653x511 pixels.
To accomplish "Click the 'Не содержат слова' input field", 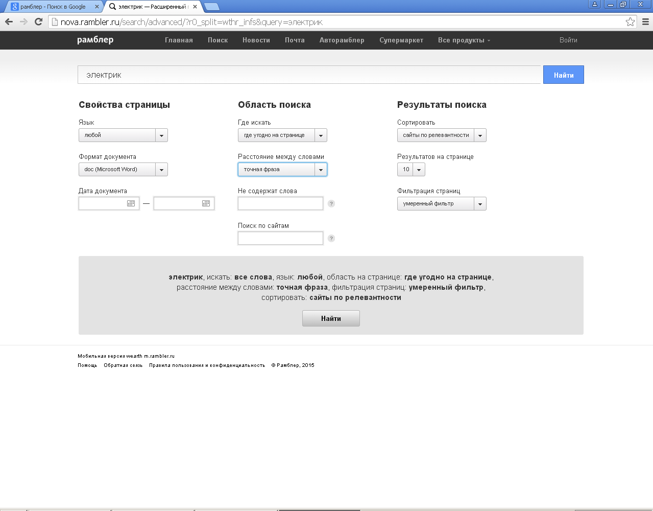I will [x=280, y=203].
